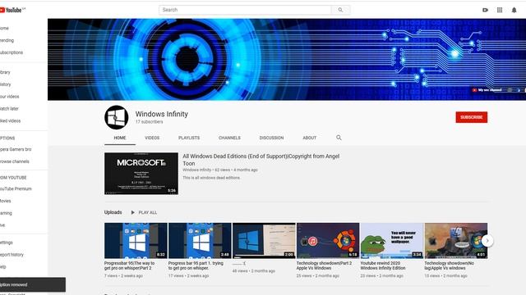The height and width of the screenshot is (295, 526).
Task: Open Youtube rewind 2020 Pepe thumbnail
Action: click(392, 240)
